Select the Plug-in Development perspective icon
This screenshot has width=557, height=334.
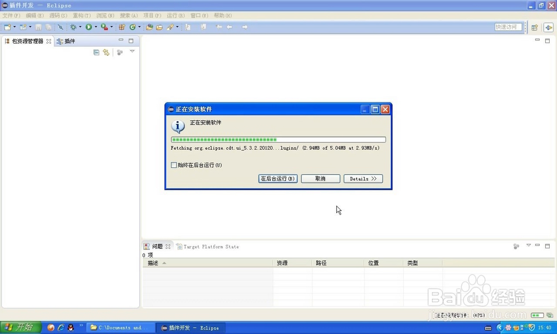pos(549,27)
